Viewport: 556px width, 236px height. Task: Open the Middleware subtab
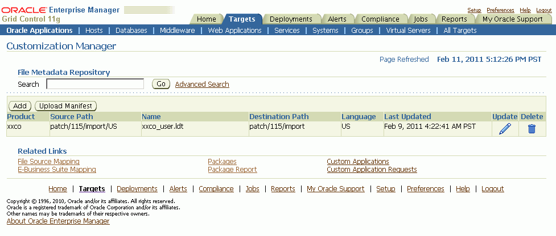178,31
